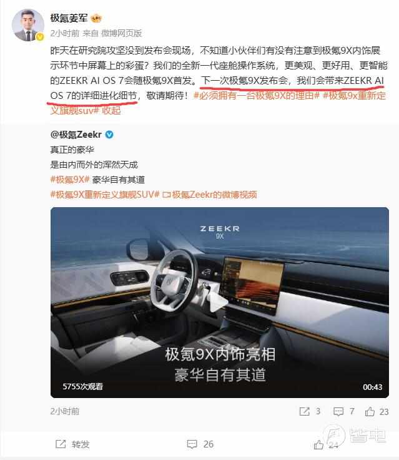
Task: Click the repost icon showing 3
Action: pos(305,411)
